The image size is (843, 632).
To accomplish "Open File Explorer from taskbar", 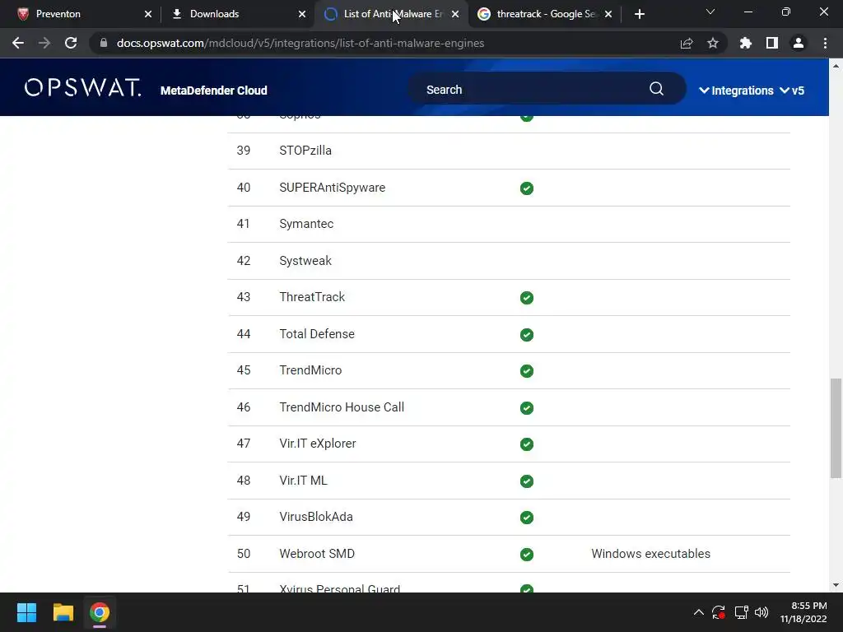I will click(63, 612).
